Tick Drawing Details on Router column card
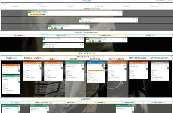 (x=66, y=78)
